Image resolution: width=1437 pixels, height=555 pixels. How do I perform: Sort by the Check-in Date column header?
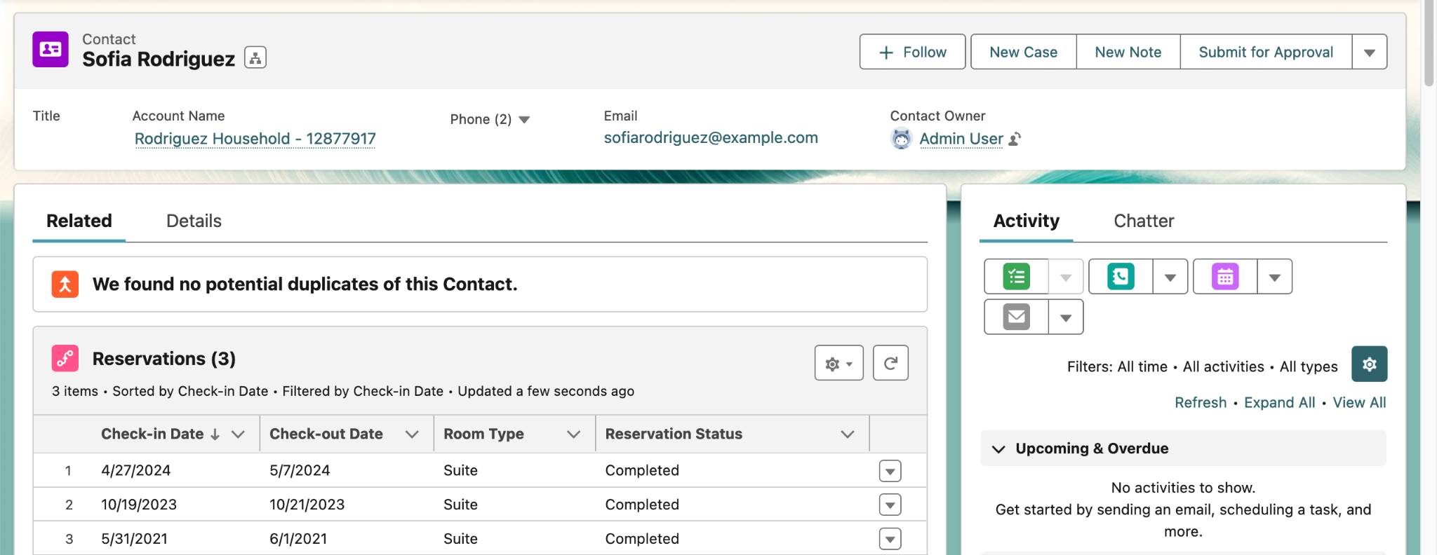[x=152, y=434]
